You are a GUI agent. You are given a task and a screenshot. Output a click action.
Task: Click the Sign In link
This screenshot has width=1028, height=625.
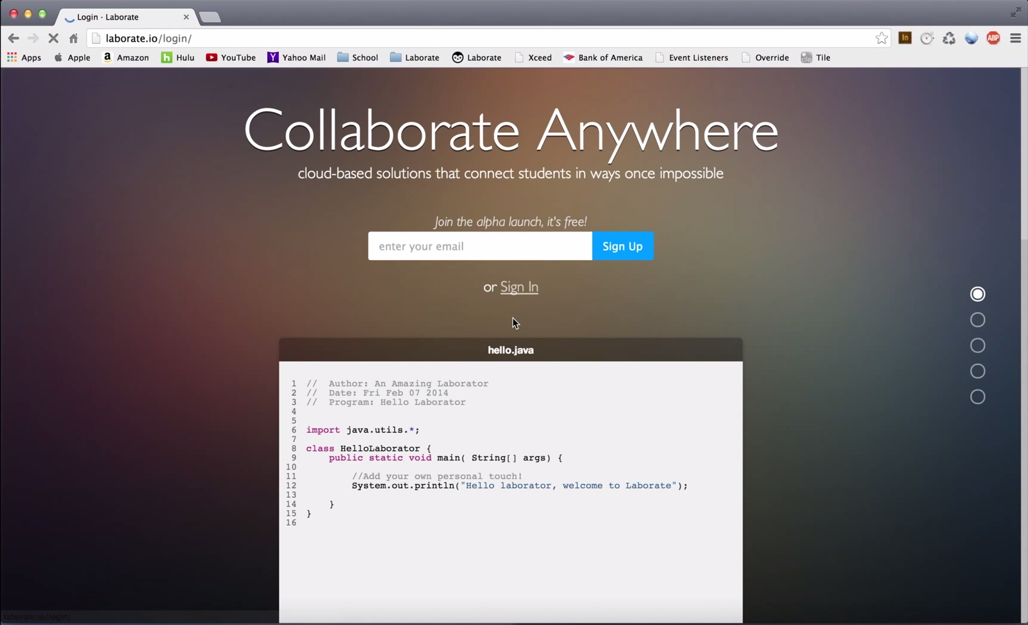(519, 287)
